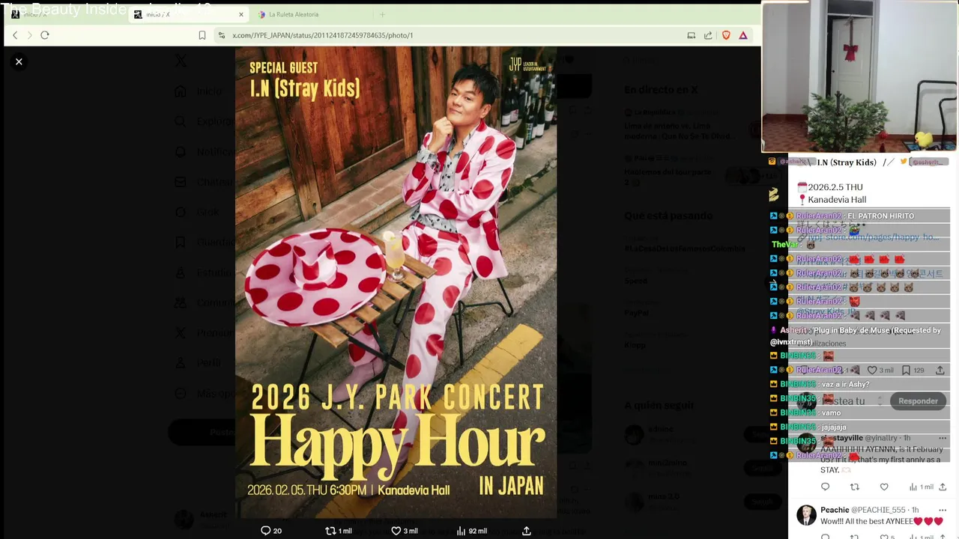The height and width of the screenshot is (539, 959).
Task: Like stayville's comment
Action: (x=884, y=487)
